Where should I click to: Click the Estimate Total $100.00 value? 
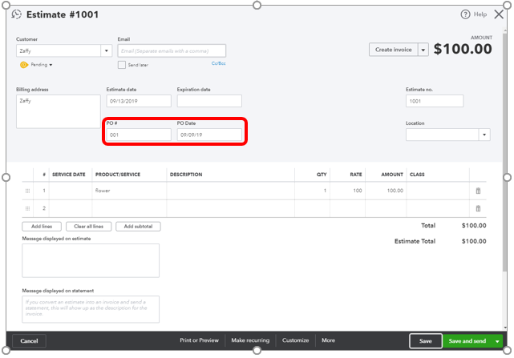tap(474, 241)
